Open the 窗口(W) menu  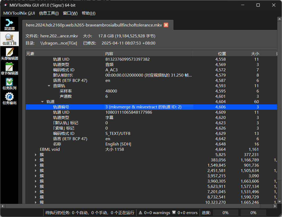[70, 13]
